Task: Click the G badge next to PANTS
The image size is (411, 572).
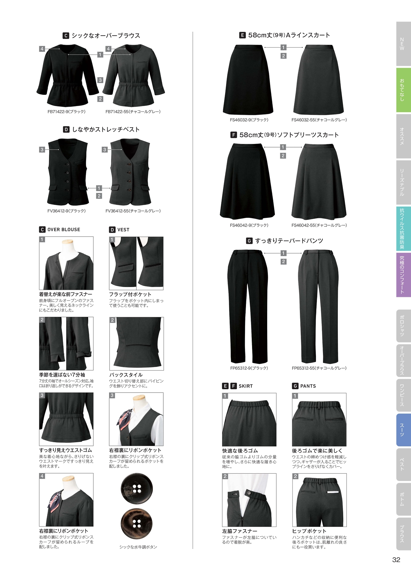Action: 295,386
